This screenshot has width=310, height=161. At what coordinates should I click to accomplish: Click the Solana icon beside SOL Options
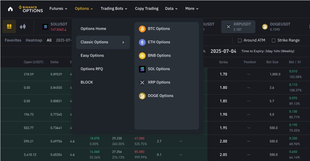[x=142, y=69]
